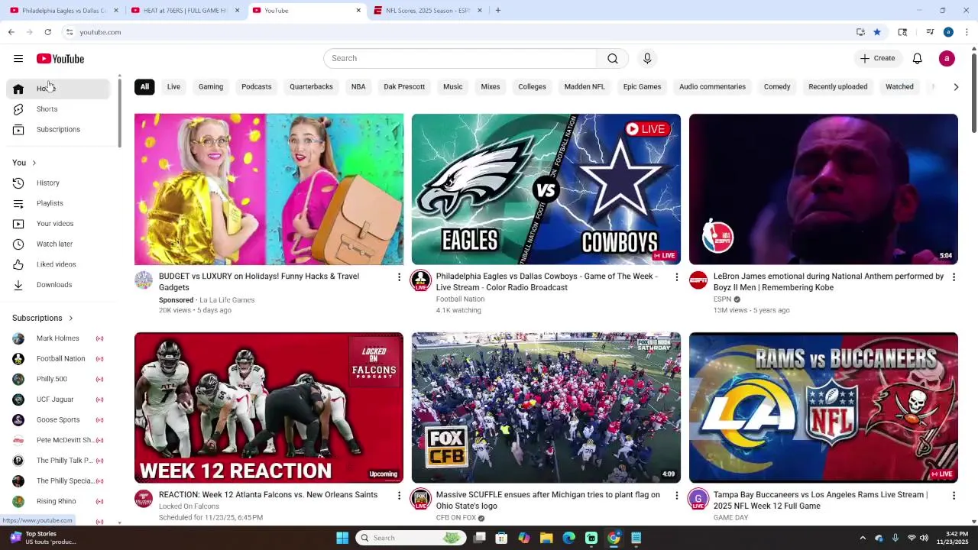The height and width of the screenshot is (550, 978).
Task: Select the Podcasts filter chip
Action: pos(257,87)
